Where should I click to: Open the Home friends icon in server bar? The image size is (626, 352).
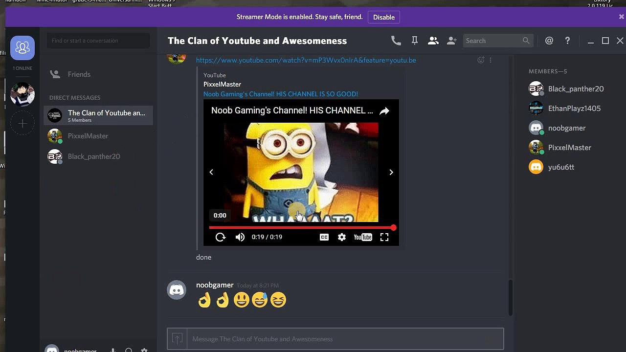(x=22, y=48)
